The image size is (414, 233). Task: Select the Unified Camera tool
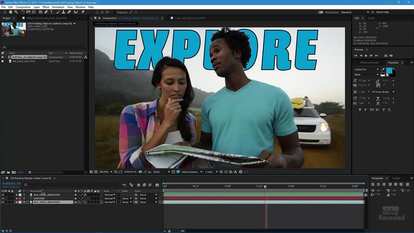click(x=28, y=12)
